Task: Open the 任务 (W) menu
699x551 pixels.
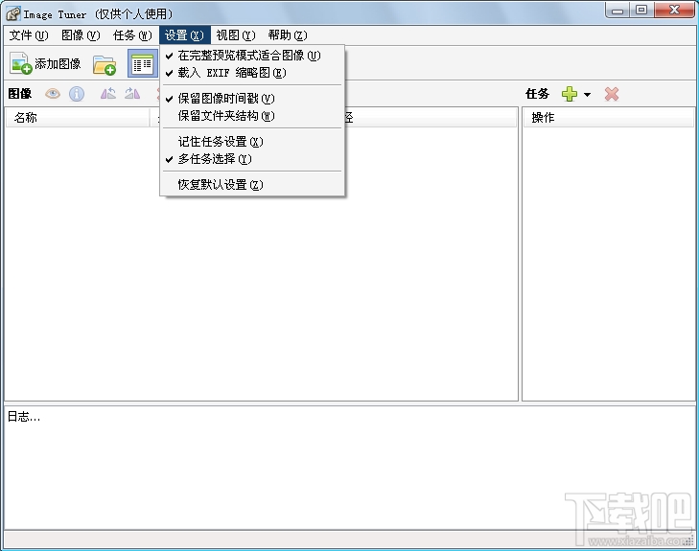Action: pyautogui.click(x=132, y=35)
